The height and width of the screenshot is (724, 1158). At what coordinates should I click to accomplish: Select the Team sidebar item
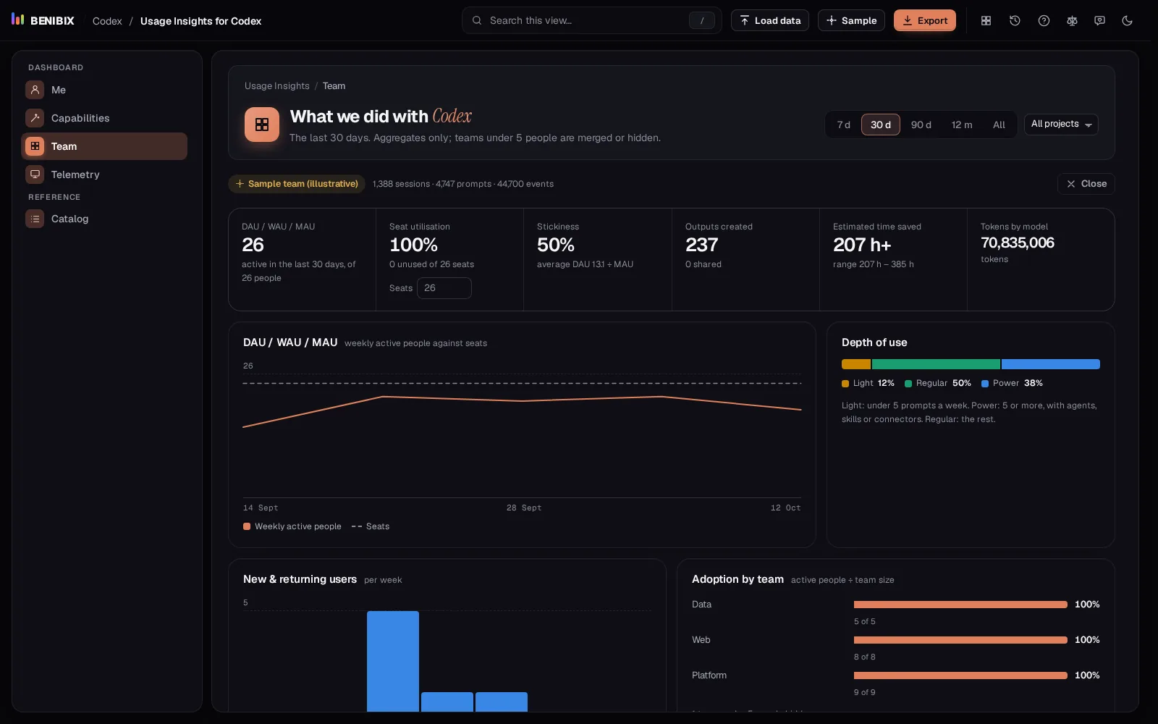(x=104, y=146)
